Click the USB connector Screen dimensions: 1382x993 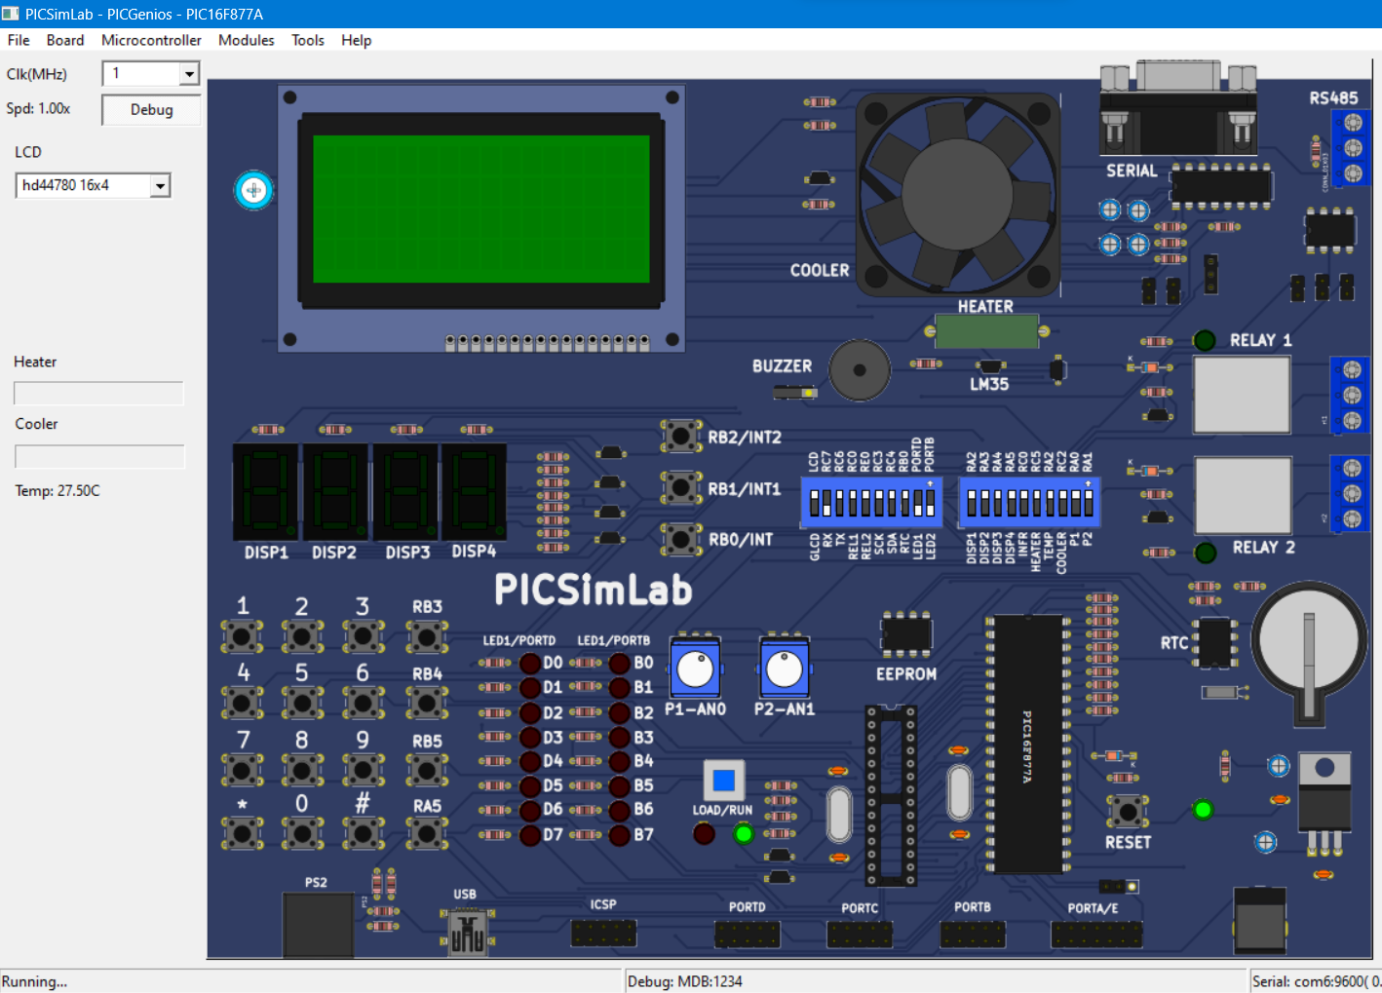click(x=467, y=932)
